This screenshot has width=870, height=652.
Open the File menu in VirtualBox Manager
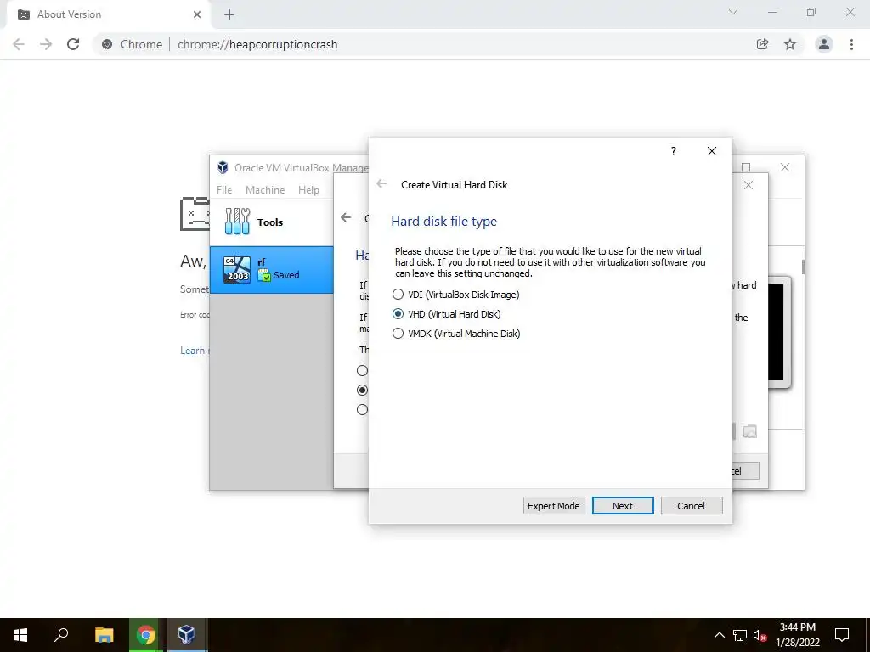tap(224, 189)
